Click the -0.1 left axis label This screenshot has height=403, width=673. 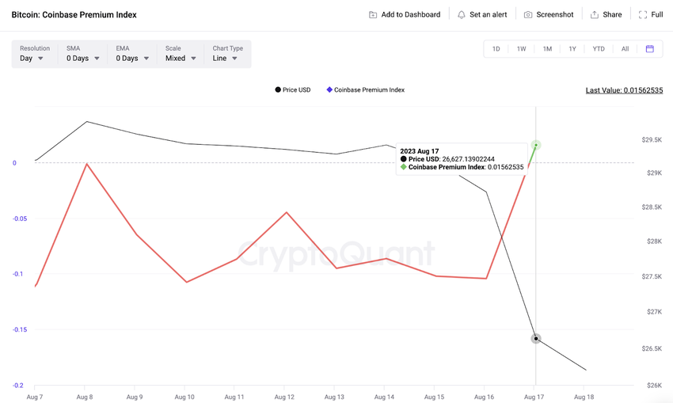18,274
